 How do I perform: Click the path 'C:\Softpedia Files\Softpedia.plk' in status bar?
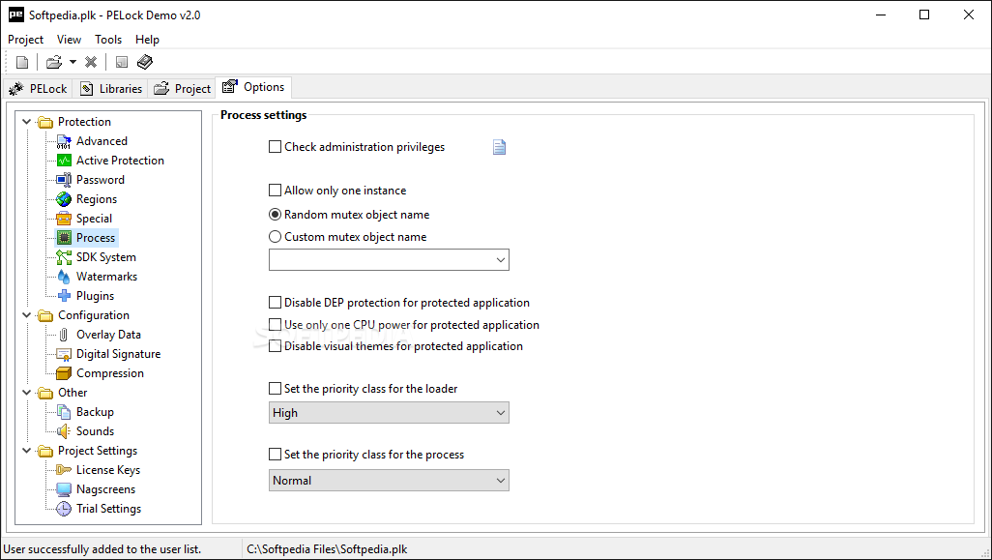pyautogui.click(x=327, y=549)
